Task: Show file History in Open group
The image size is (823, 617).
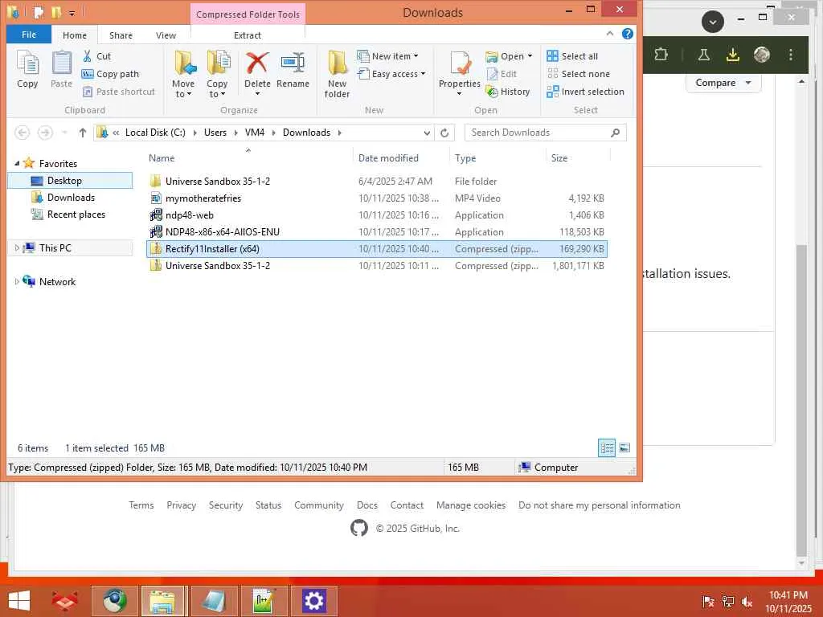Action: click(x=508, y=92)
